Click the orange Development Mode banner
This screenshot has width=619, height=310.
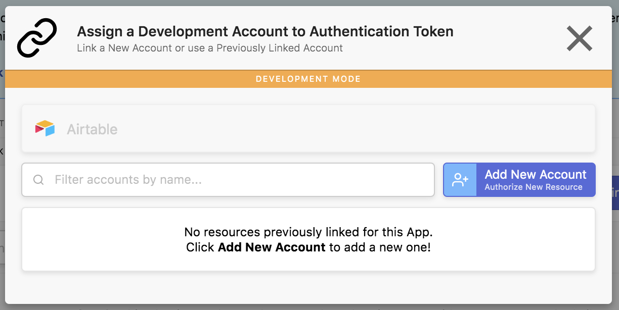pyautogui.click(x=308, y=79)
